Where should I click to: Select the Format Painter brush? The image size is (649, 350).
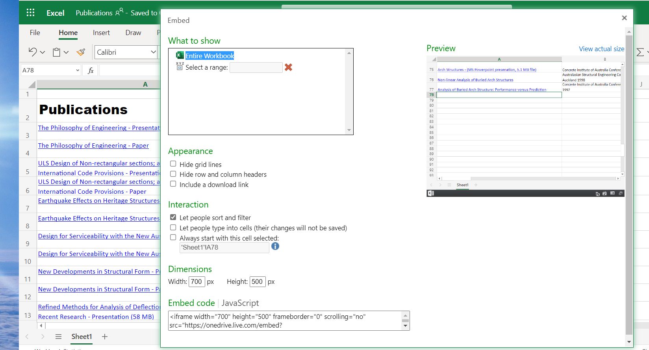click(x=81, y=52)
